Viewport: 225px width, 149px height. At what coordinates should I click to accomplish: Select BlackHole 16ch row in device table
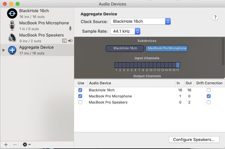pos(150,90)
